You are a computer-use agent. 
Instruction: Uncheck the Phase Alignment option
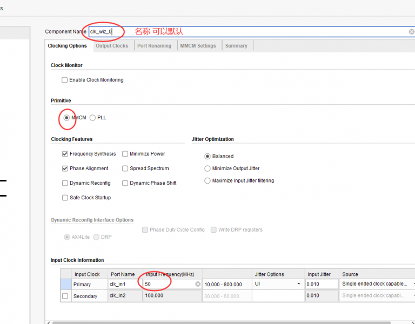point(65,168)
